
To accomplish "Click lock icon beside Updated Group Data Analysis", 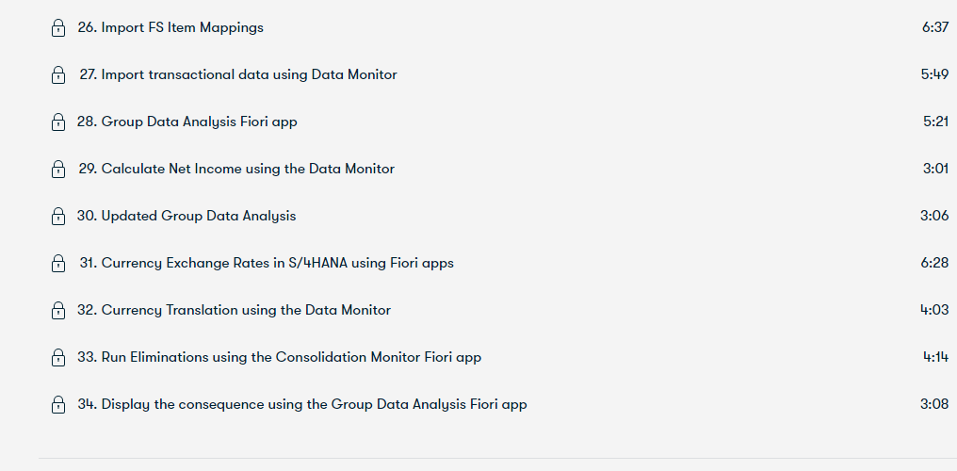I will tap(58, 216).
